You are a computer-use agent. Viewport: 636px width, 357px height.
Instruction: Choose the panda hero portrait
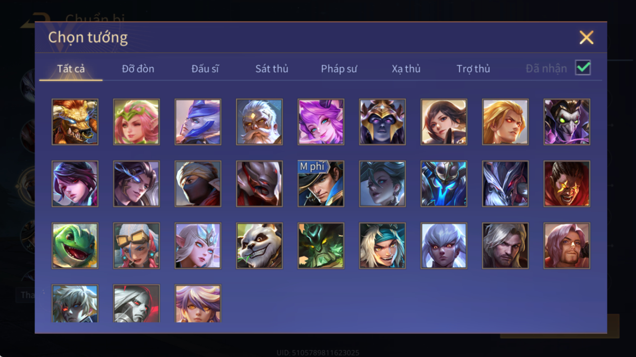pyautogui.click(x=259, y=246)
